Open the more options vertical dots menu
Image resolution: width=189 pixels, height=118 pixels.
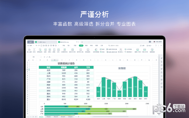[x=158, y=46]
